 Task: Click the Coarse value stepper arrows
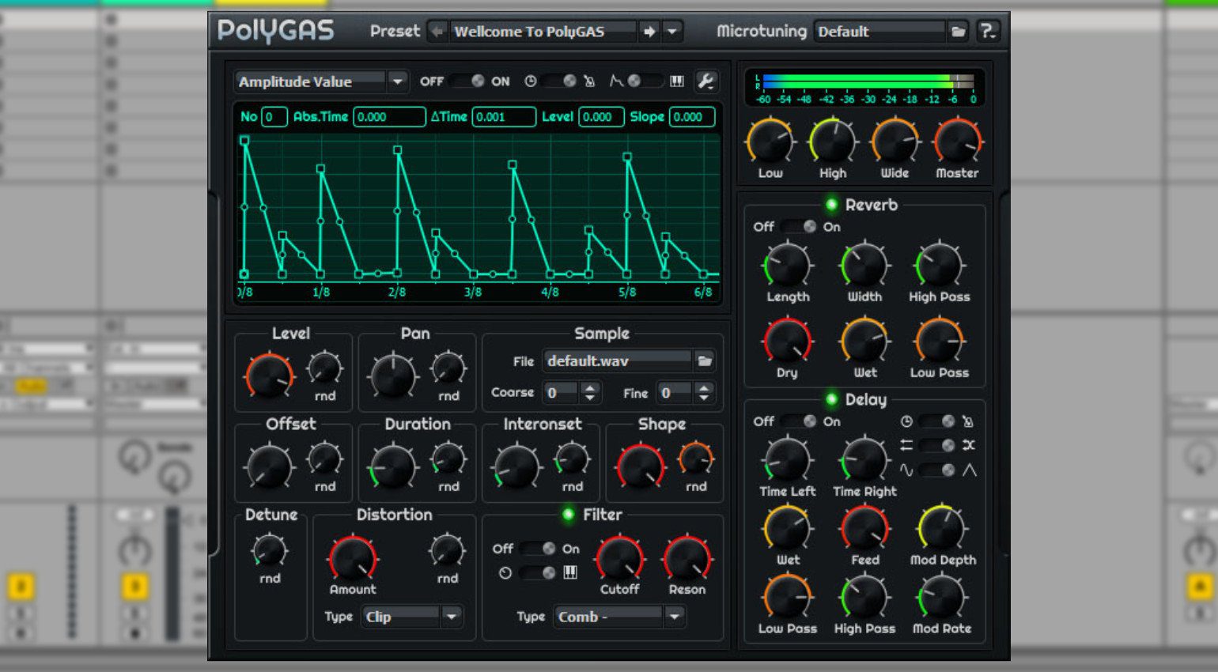590,392
